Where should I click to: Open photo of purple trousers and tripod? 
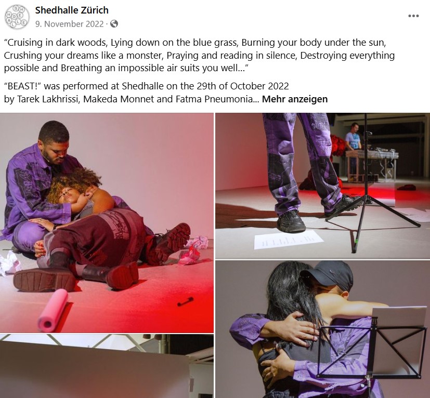click(x=322, y=186)
